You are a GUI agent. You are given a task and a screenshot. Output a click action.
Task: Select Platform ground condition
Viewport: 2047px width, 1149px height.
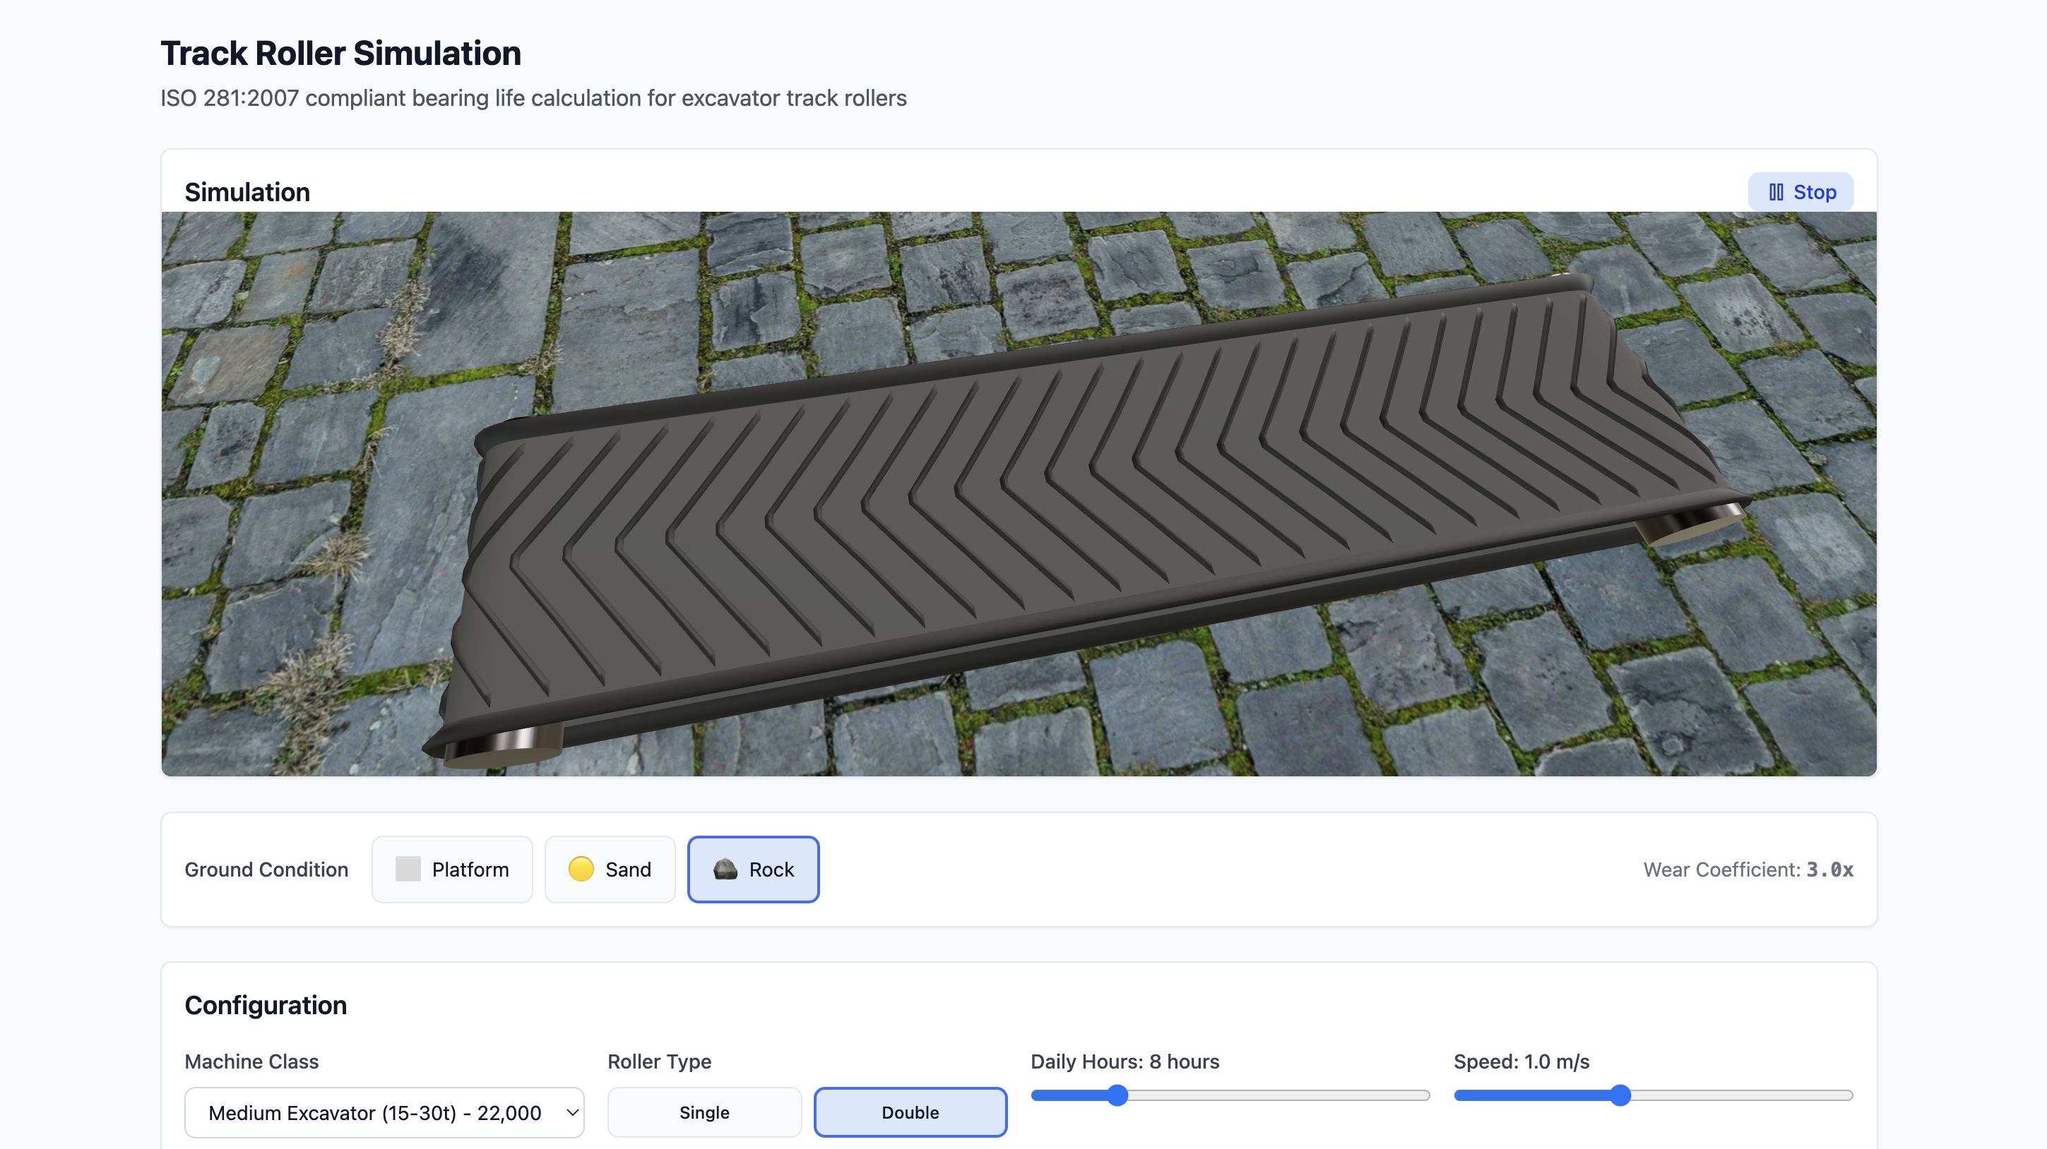(452, 869)
